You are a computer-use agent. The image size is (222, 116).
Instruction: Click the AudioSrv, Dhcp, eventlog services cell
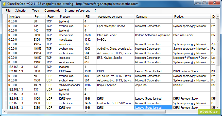115,49
